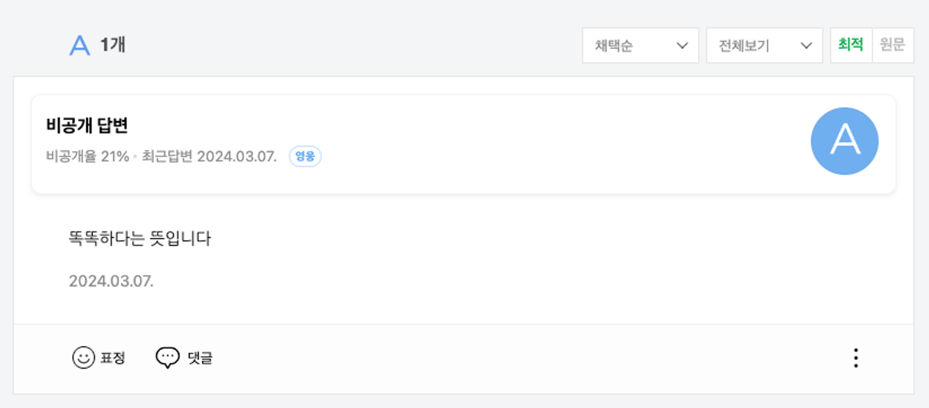Click the chevron arrow inside the 채택순 box
Image resolution: width=929 pixels, height=408 pixels.
683,45
